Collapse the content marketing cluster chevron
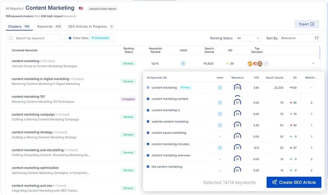Viewport: 328px width, 195px height. [313, 63]
